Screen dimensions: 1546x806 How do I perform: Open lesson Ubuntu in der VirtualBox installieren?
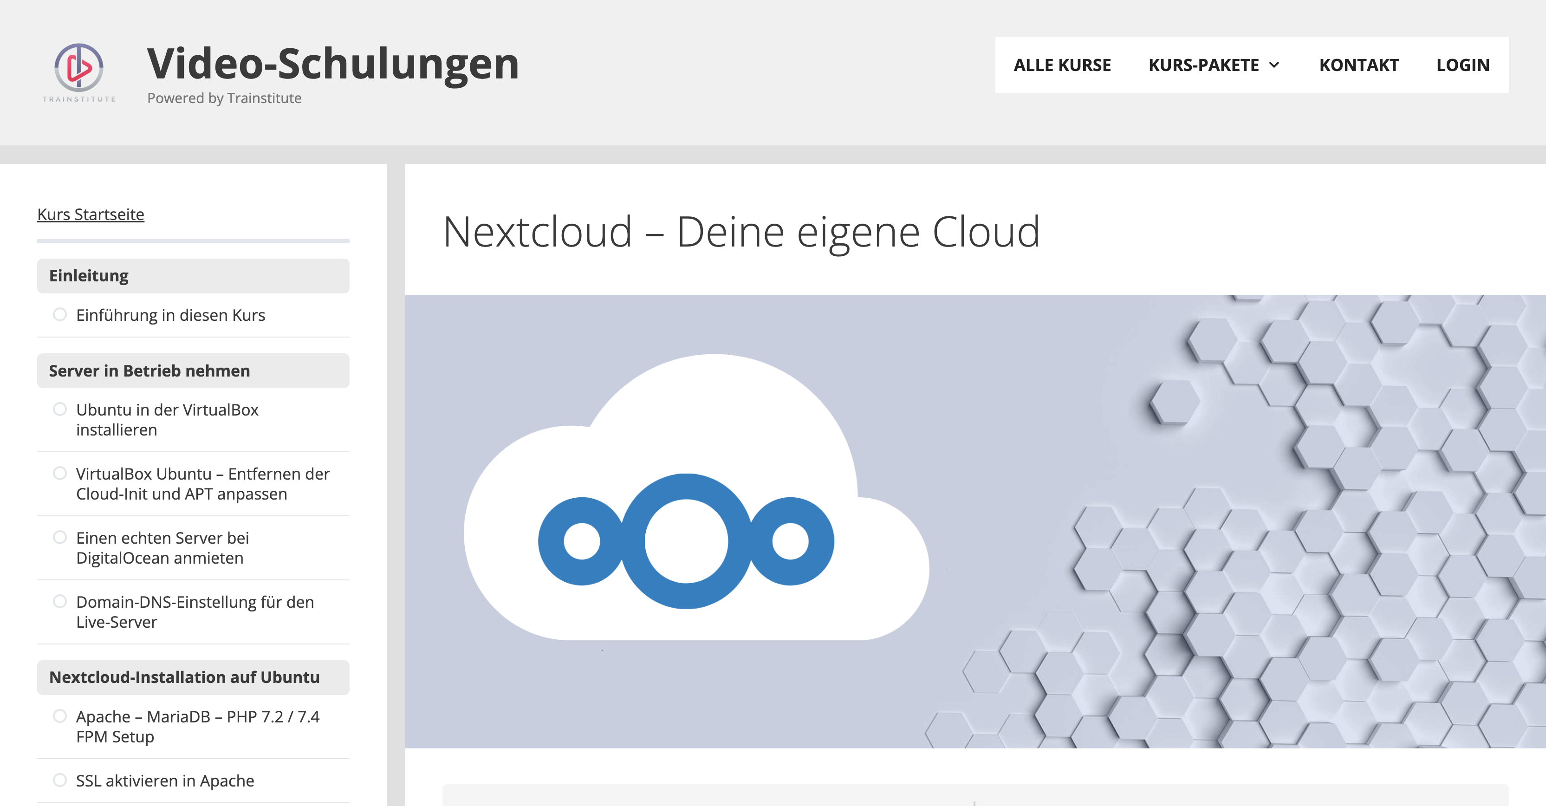168,420
